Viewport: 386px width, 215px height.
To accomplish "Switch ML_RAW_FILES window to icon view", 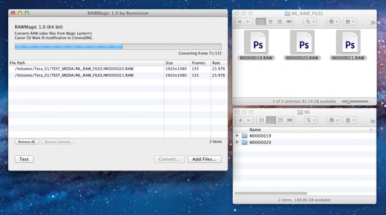I will [261, 22].
